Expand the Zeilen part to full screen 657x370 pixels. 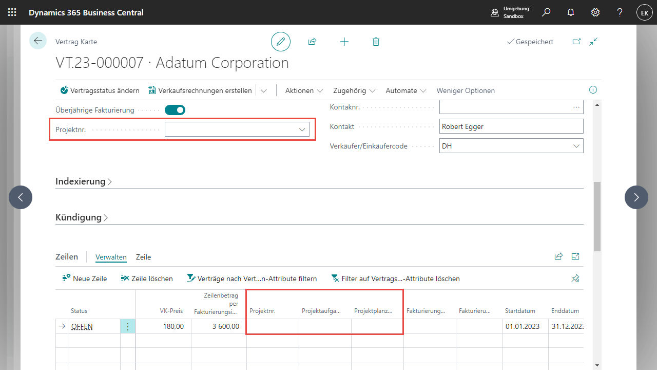(575, 256)
